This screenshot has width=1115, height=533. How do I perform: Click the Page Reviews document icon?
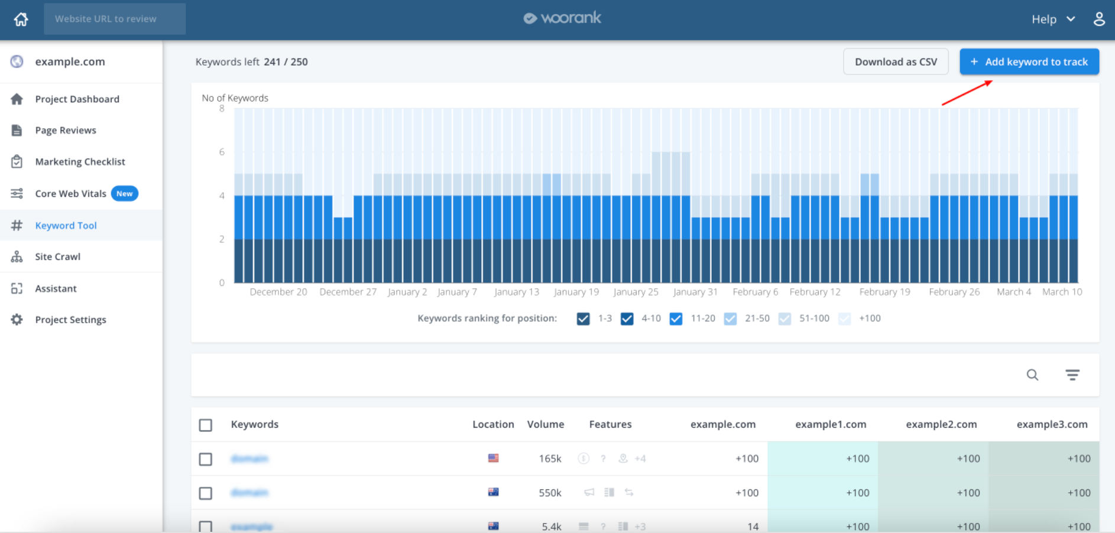pyautogui.click(x=17, y=130)
